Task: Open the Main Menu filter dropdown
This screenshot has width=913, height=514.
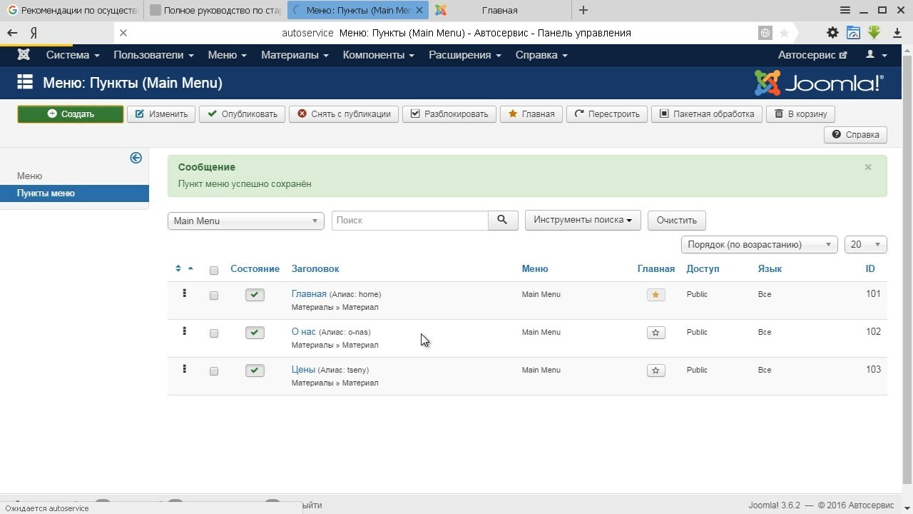Action: click(246, 221)
